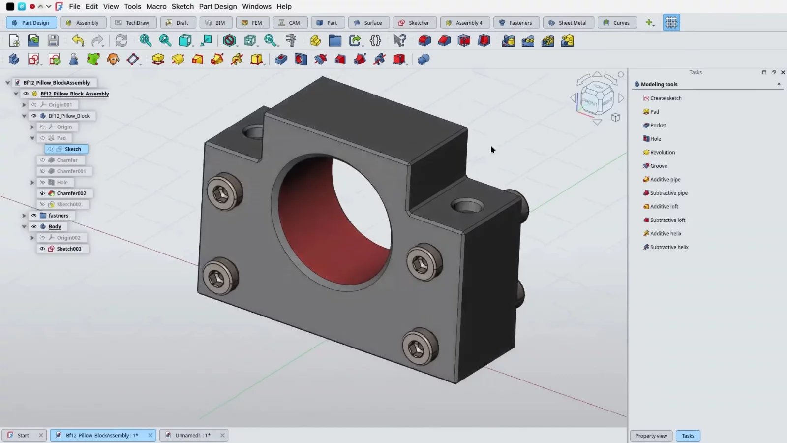Click the navigation cube FRONT face
Viewport: 787px width, 443px height.
pos(589,102)
